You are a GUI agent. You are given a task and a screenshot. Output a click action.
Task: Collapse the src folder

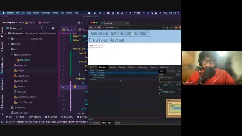8,49
